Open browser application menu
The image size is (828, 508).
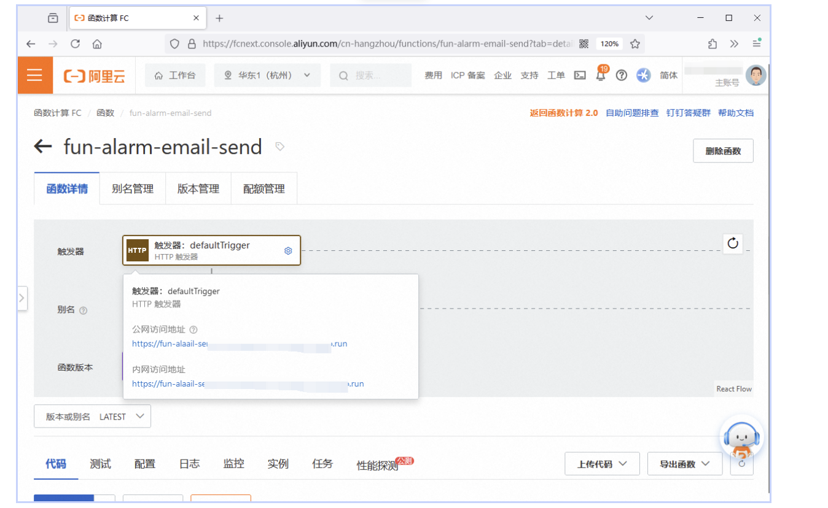tap(757, 44)
